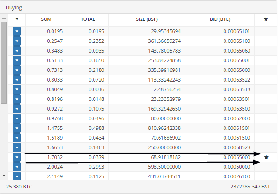Open the row menu for bid 0.00063522
Viewport: 278px width, 194px height.
(17, 80)
